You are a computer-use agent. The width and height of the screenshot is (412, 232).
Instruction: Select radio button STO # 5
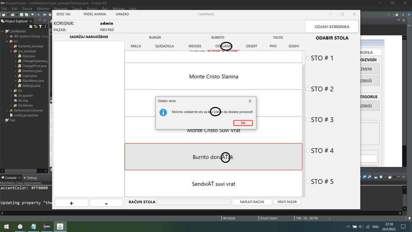click(x=308, y=181)
